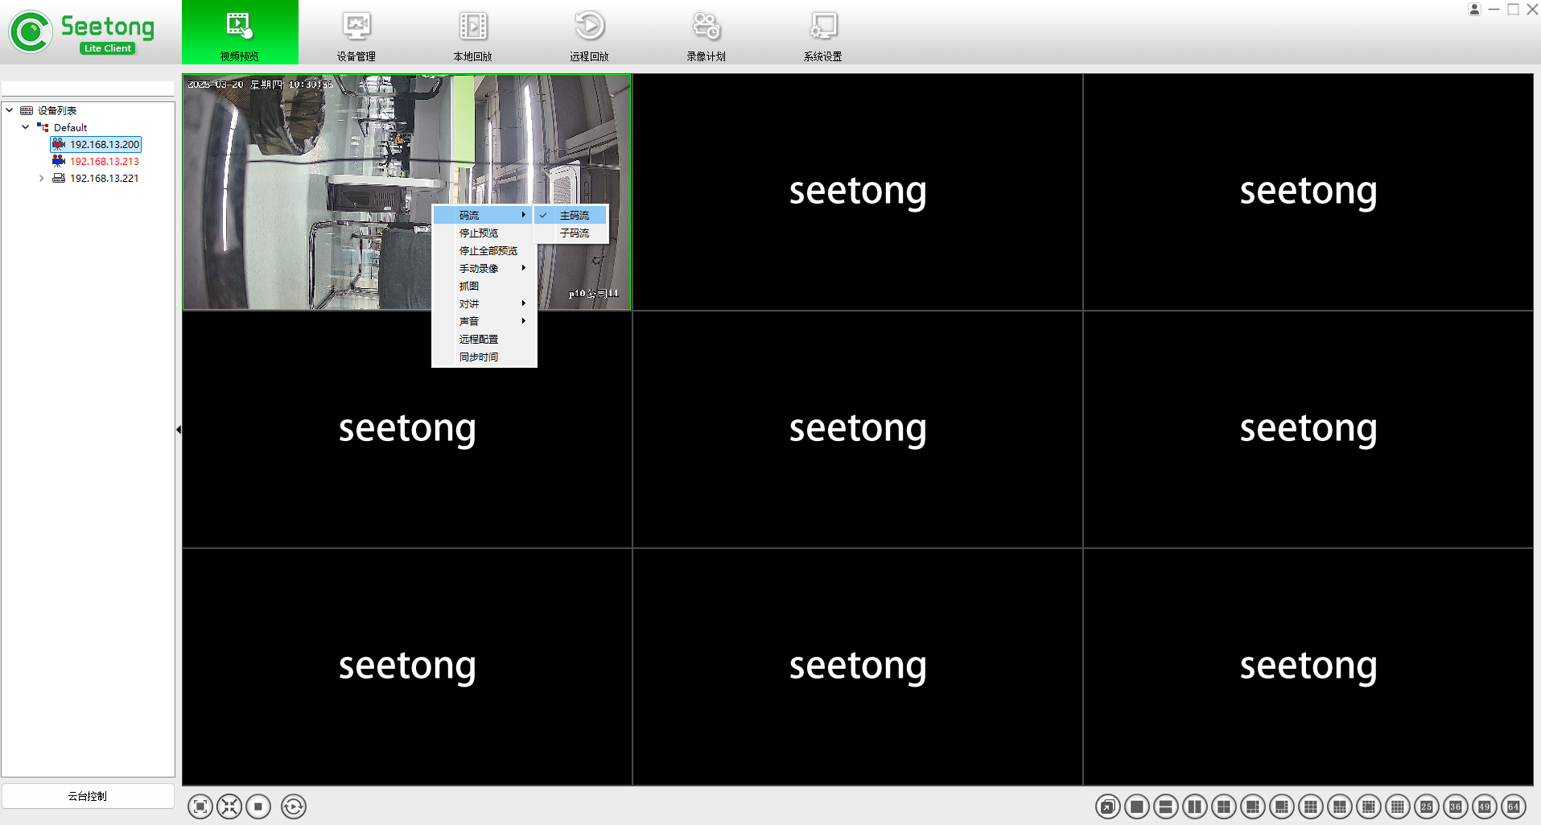Choose 停止全部预览 stop all previews
The width and height of the screenshot is (1541, 825).
(x=484, y=251)
